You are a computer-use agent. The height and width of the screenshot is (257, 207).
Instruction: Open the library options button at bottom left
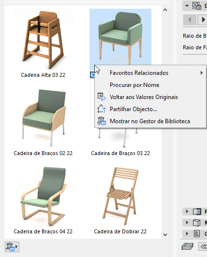click(x=12, y=247)
